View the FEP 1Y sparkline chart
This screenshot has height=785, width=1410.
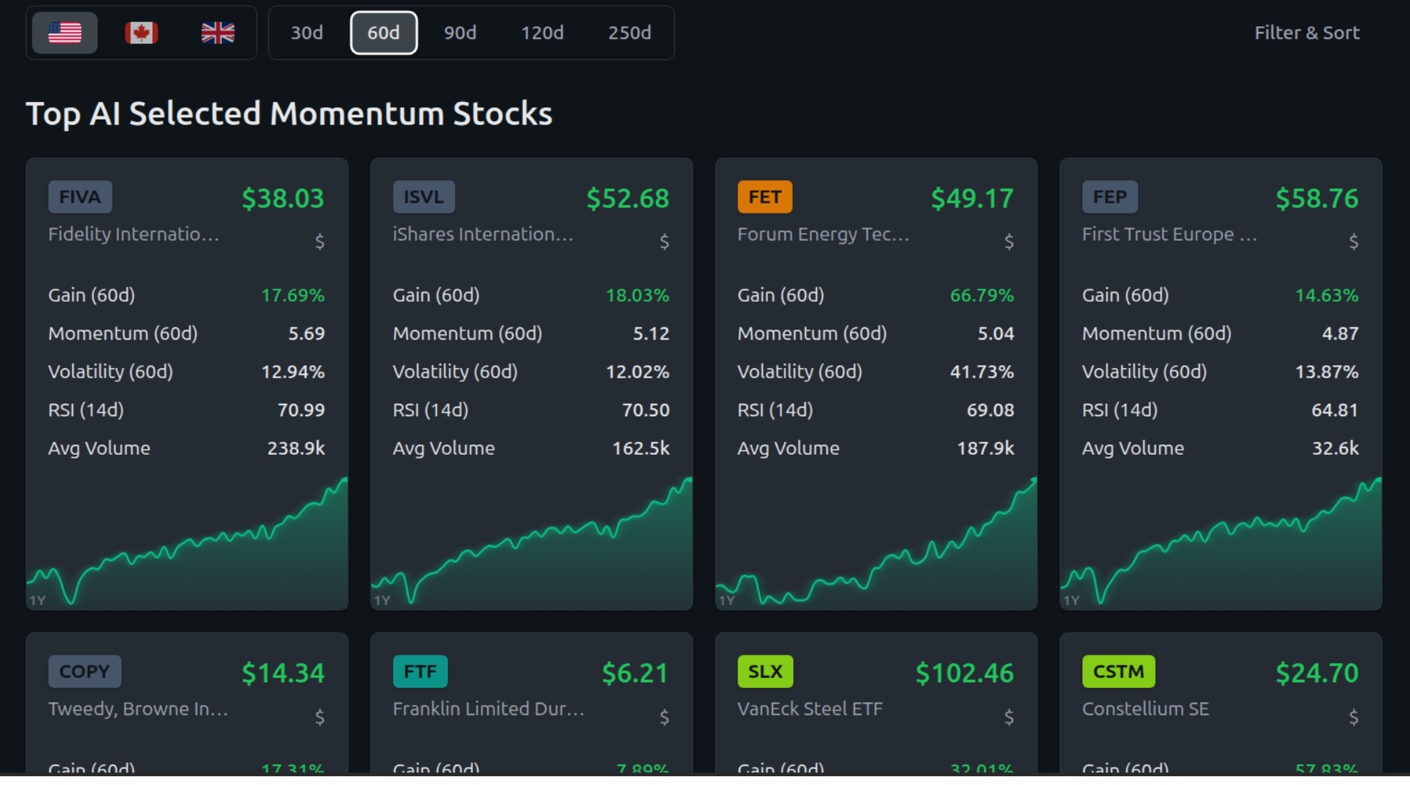pos(1220,547)
